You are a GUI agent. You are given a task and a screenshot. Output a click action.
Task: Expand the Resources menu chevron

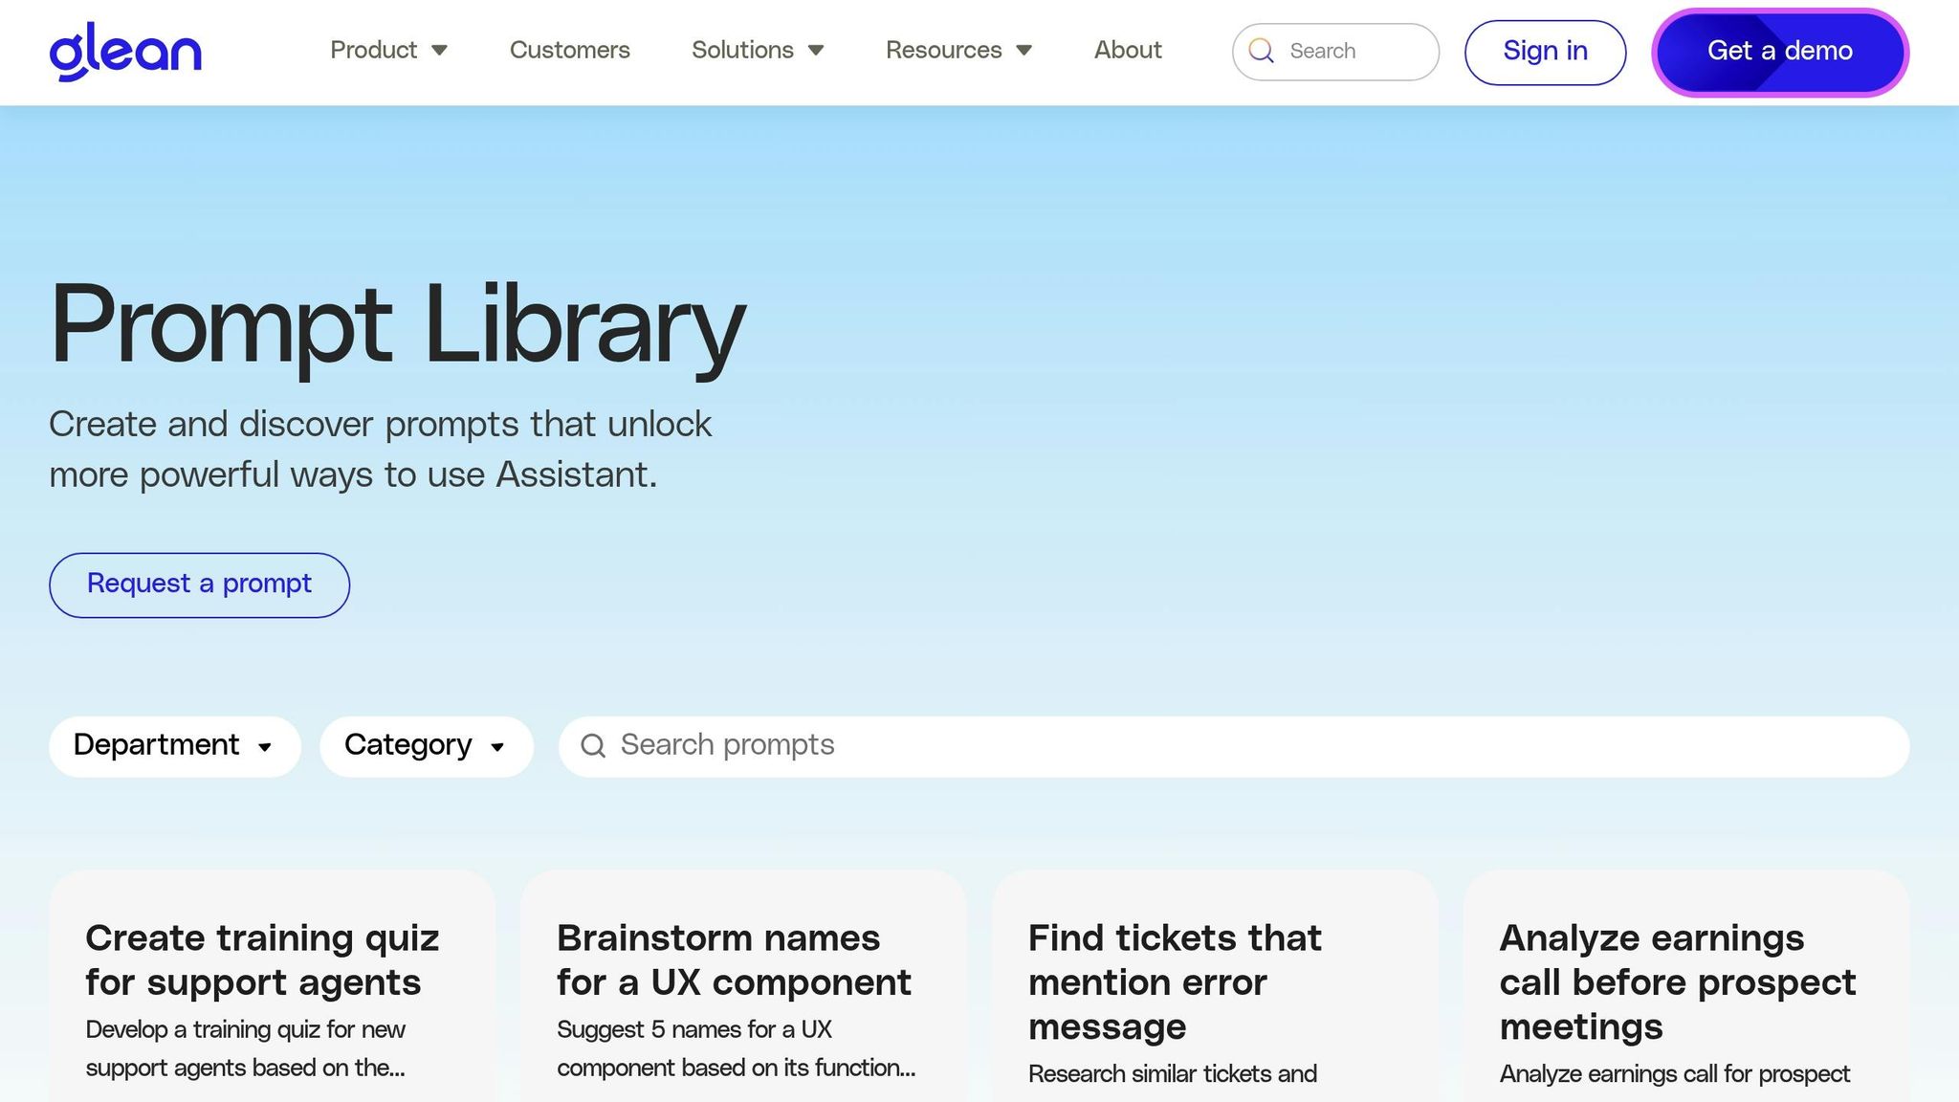click(x=1024, y=51)
